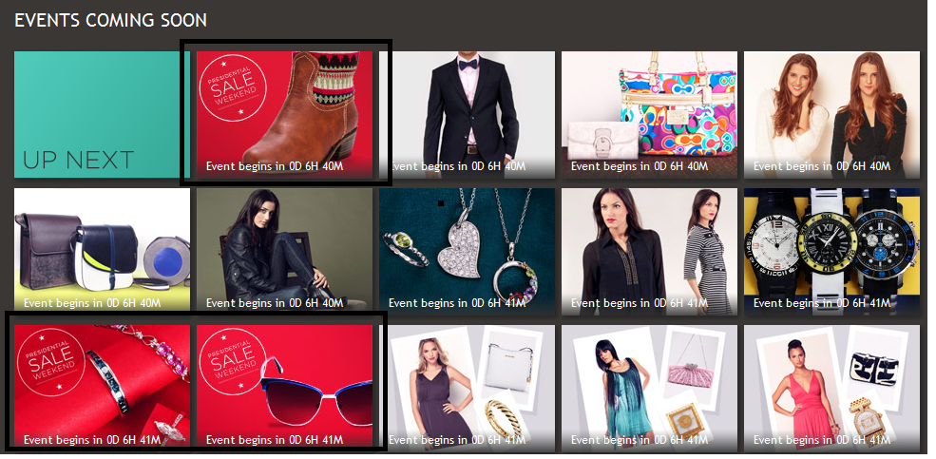
Task: Open the brown boot Presidential Sale event
Action: [x=284, y=115]
